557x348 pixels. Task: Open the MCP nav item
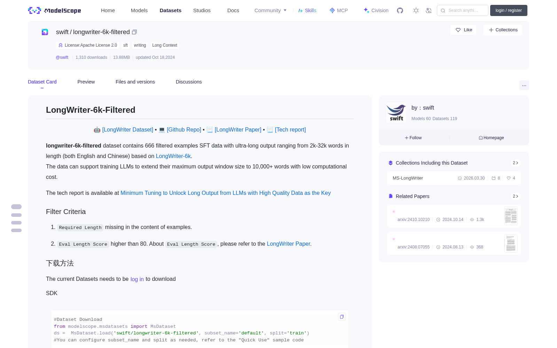(x=339, y=10)
